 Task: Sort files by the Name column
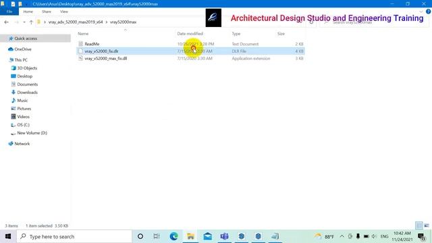(83, 34)
